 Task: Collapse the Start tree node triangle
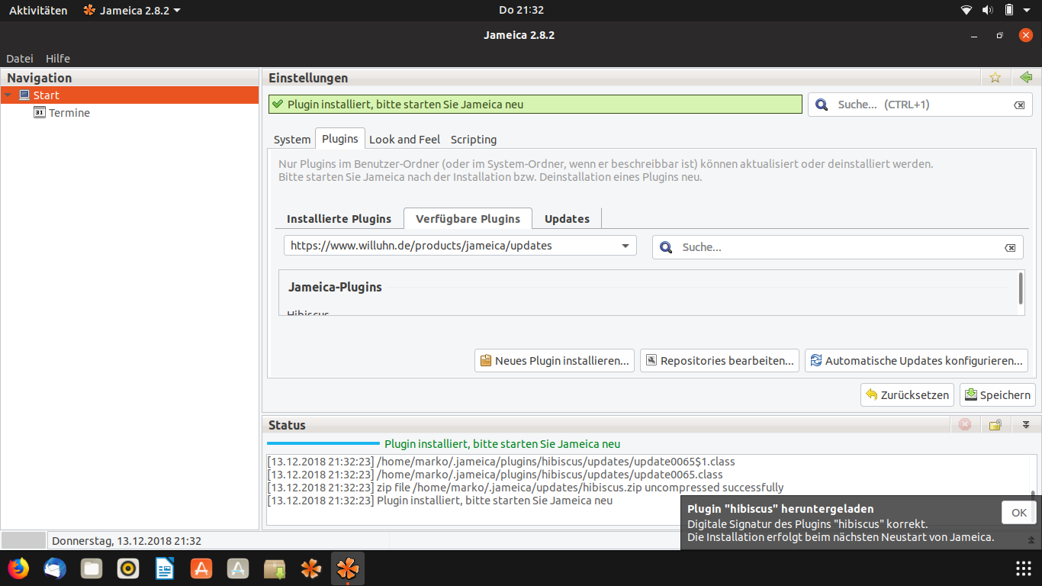tap(8, 95)
